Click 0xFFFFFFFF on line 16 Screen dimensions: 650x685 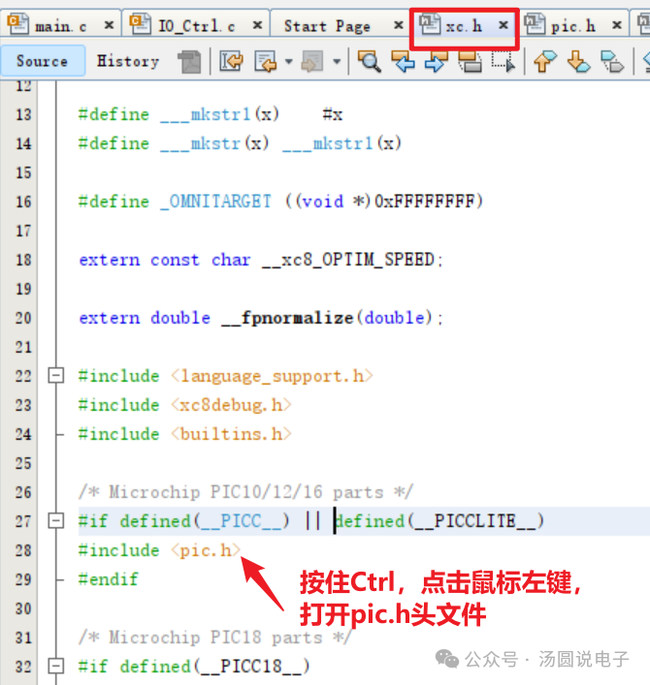pyautogui.click(x=424, y=202)
